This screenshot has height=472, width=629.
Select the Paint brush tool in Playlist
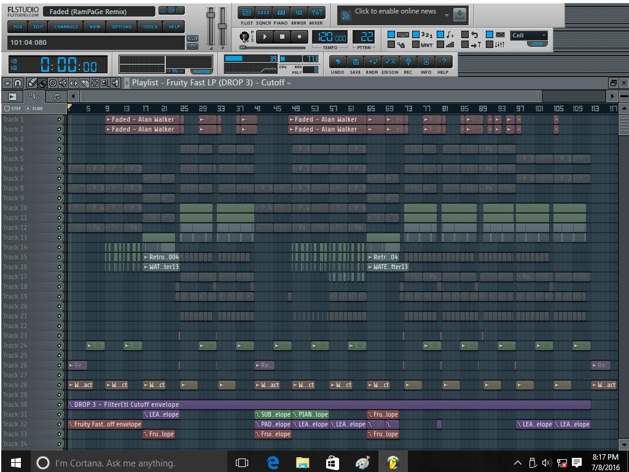pyautogui.click(x=42, y=83)
